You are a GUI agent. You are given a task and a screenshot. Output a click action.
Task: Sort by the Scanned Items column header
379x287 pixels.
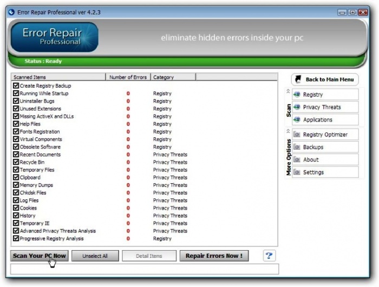(x=58, y=77)
